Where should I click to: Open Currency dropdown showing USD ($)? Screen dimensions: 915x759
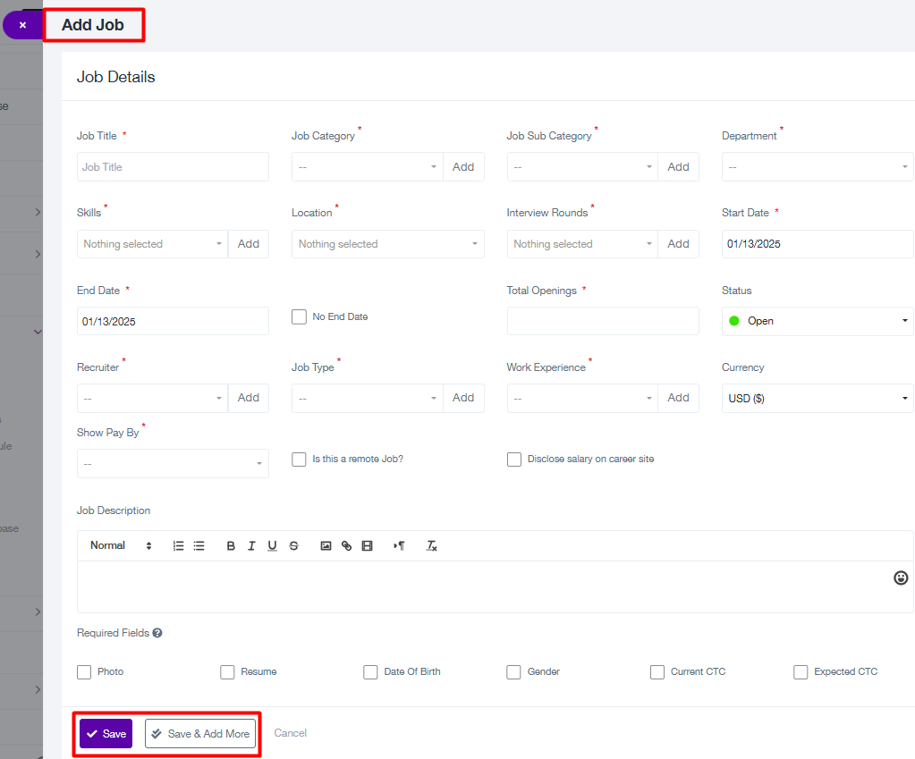pyautogui.click(x=818, y=398)
